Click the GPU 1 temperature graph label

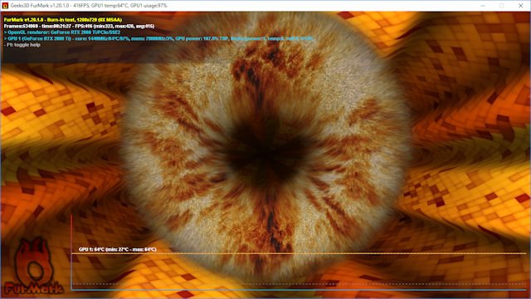click(118, 249)
